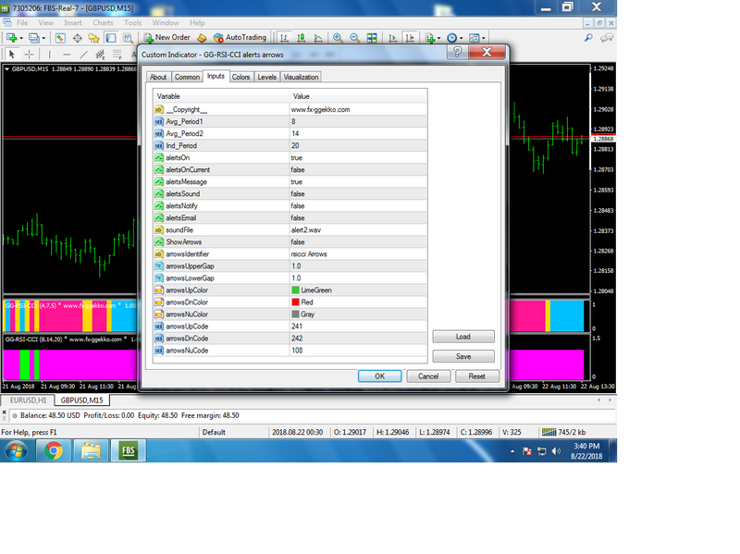Switch to the Visualization tab
The image size is (740, 554).
(301, 77)
